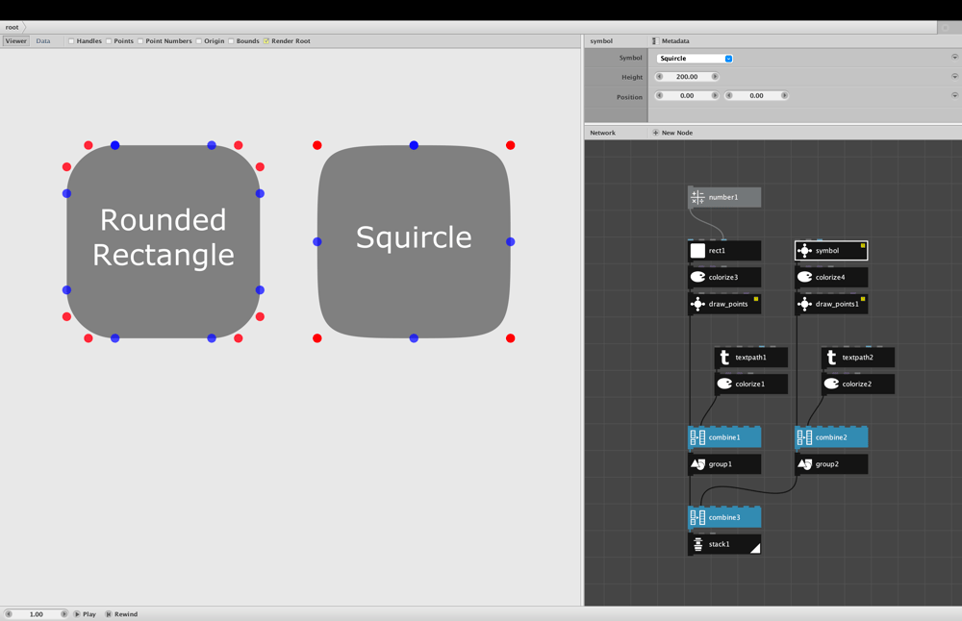Viewport: 962px width, 621px height.
Task: Click the frame number field 1.00
Action: coord(37,613)
